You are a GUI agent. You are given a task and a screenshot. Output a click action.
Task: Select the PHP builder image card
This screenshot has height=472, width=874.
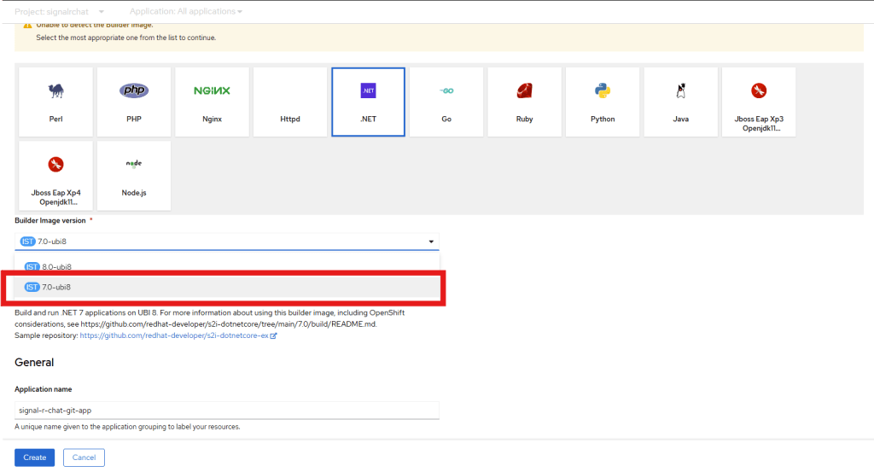(134, 102)
